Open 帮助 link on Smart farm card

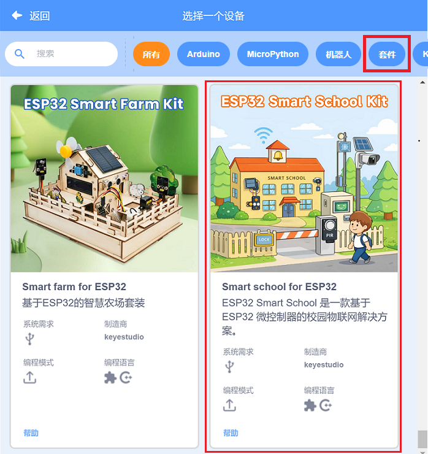pyautogui.click(x=31, y=433)
